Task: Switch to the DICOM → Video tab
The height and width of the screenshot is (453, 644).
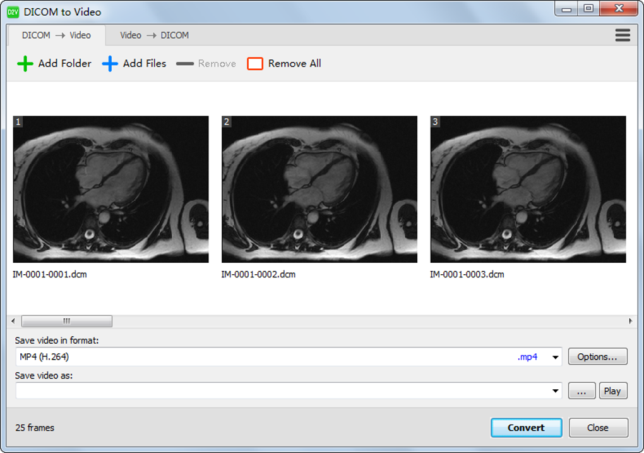Action: (56, 35)
